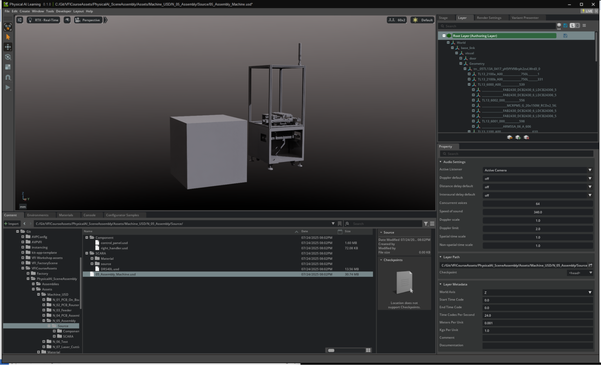Select the Scale tool in left toolbar

[8, 67]
